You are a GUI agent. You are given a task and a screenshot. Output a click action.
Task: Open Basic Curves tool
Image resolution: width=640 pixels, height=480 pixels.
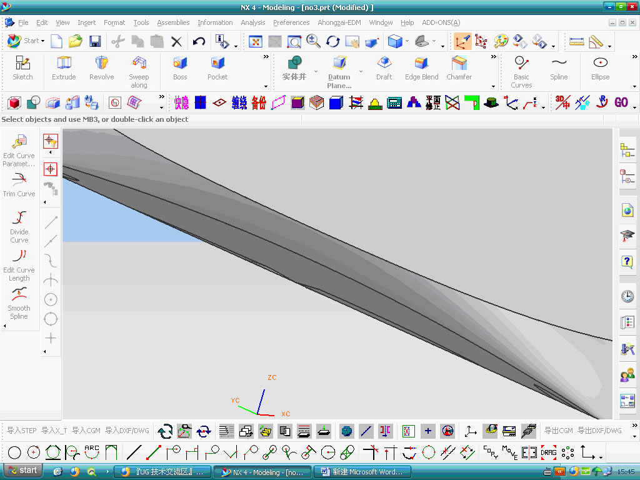click(x=521, y=72)
